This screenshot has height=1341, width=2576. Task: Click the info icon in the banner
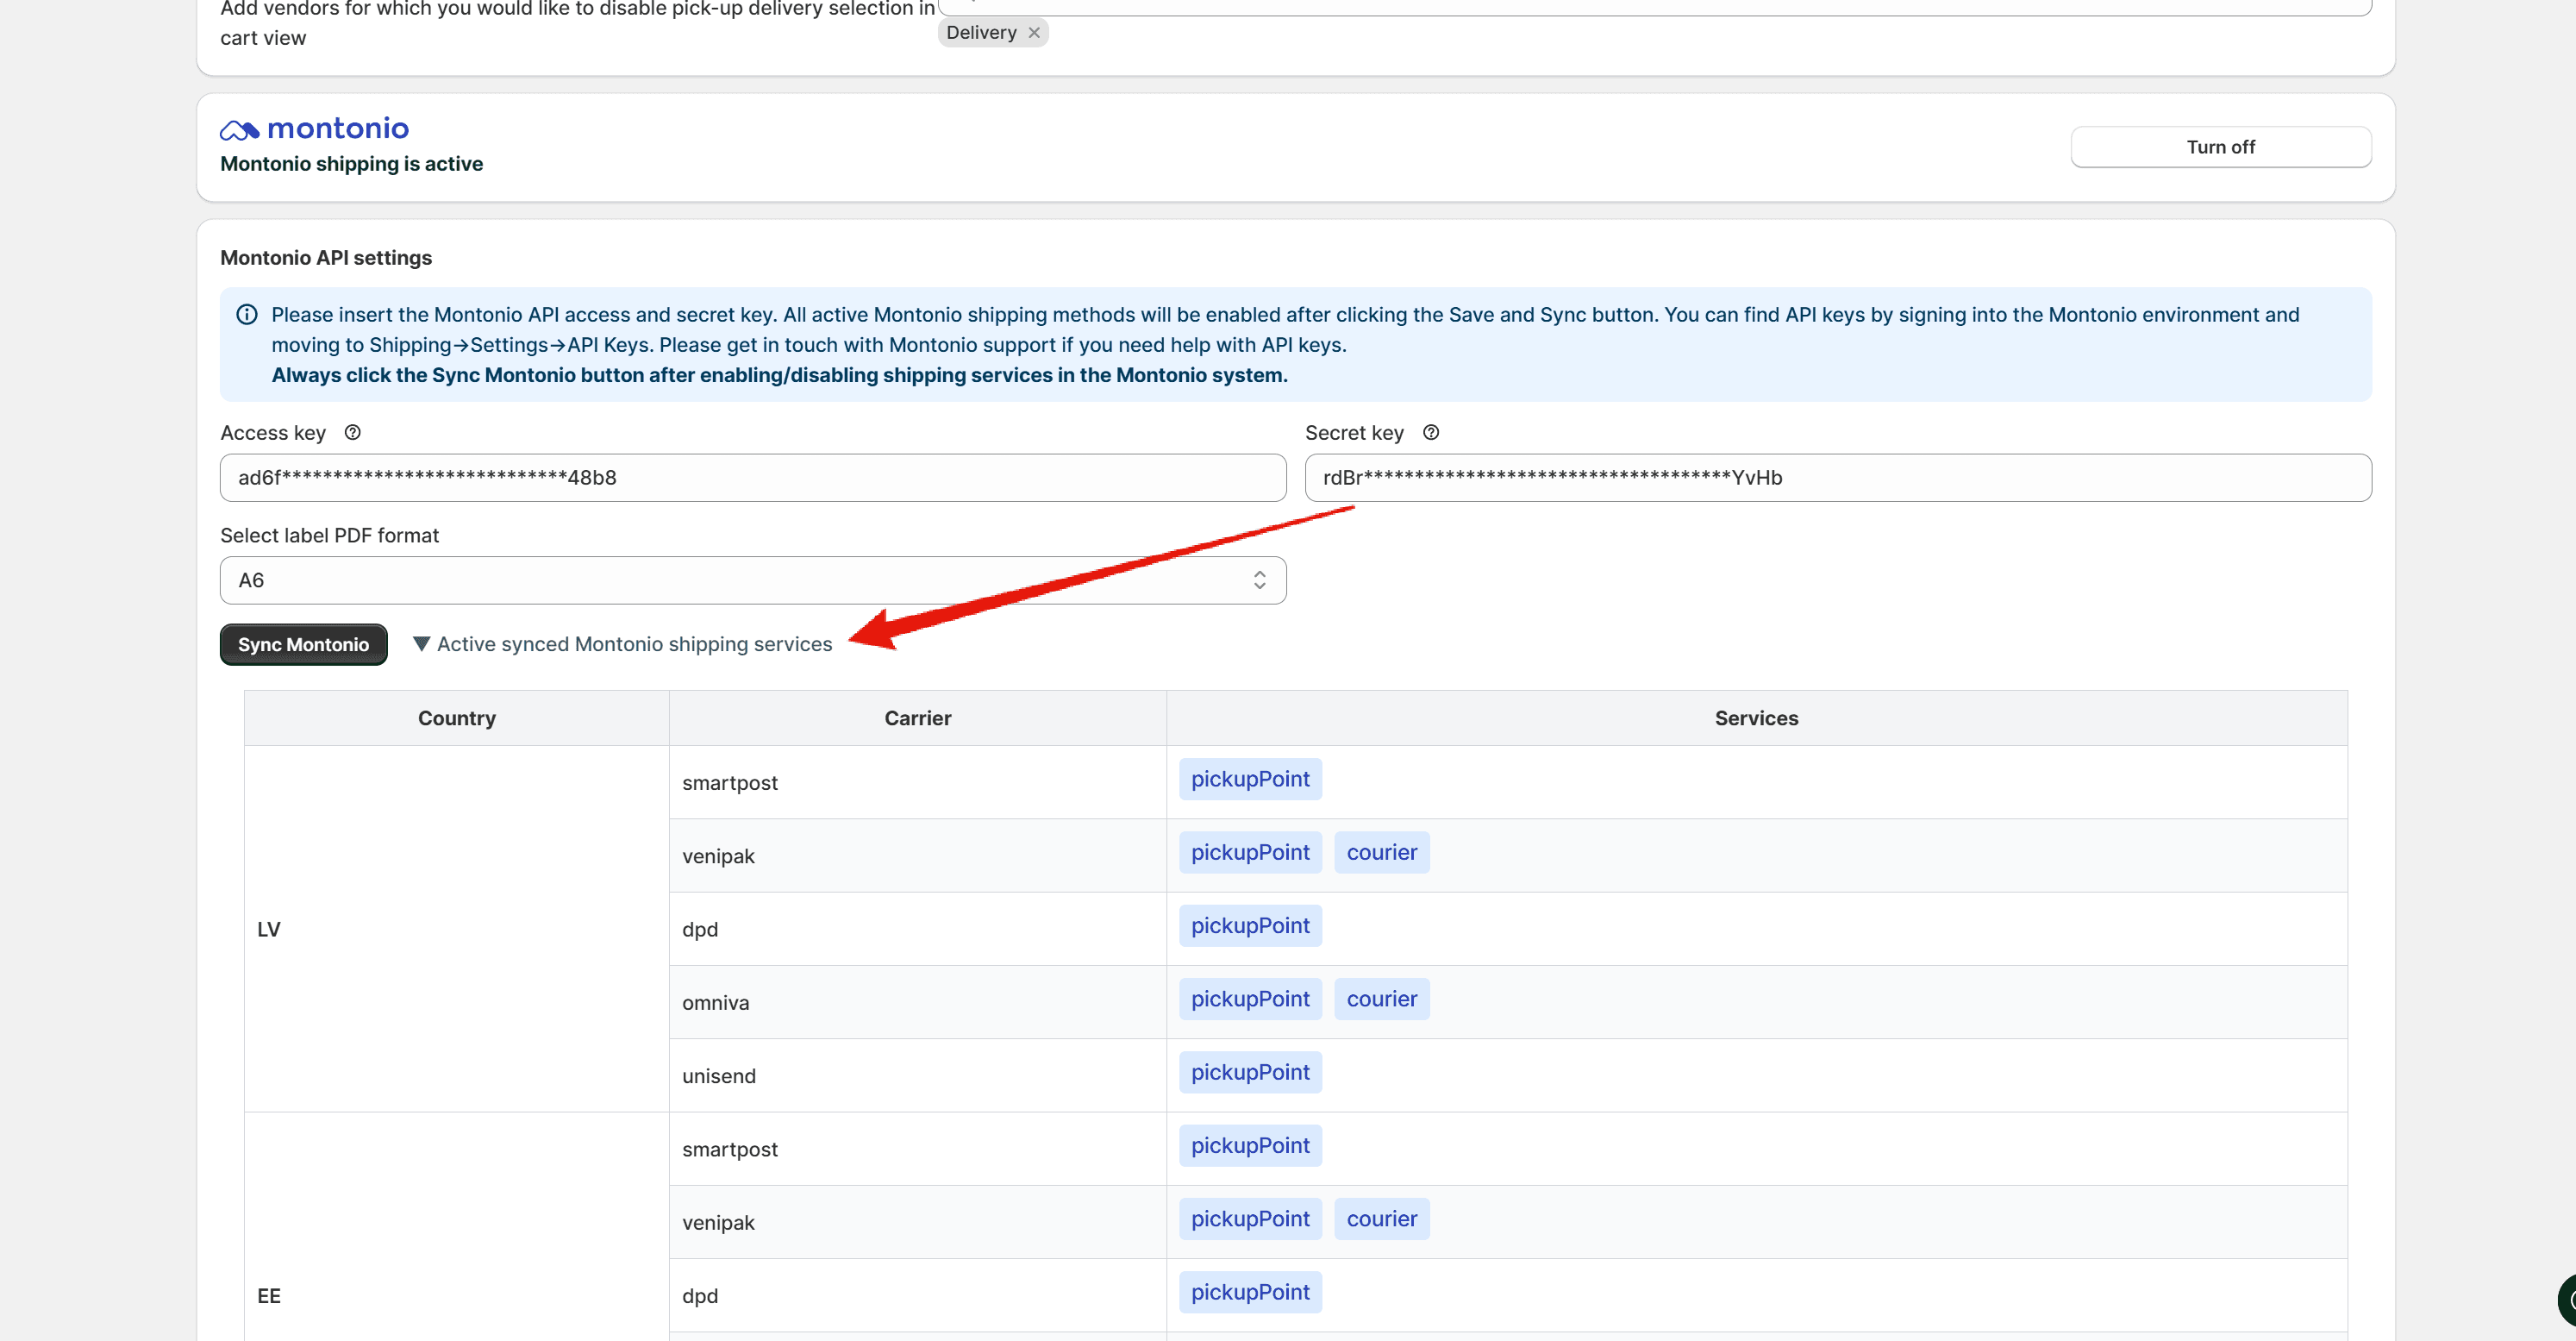click(x=247, y=314)
